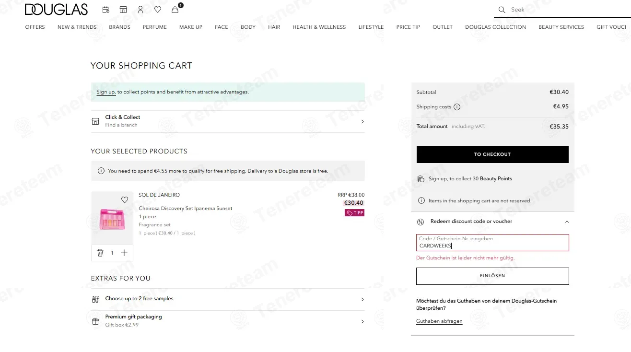Screen dimensions: 631x352
Task: Open Cheirosa Discovery Set Ipanema Sunset product
Action: pyautogui.click(x=186, y=209)
